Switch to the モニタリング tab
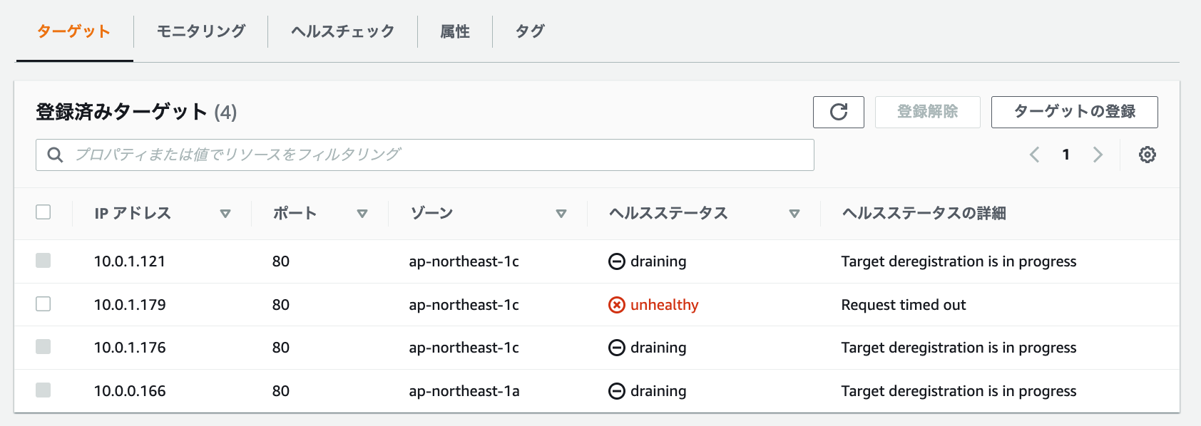This screenshot has width=1201, height=426. [199, 31]
